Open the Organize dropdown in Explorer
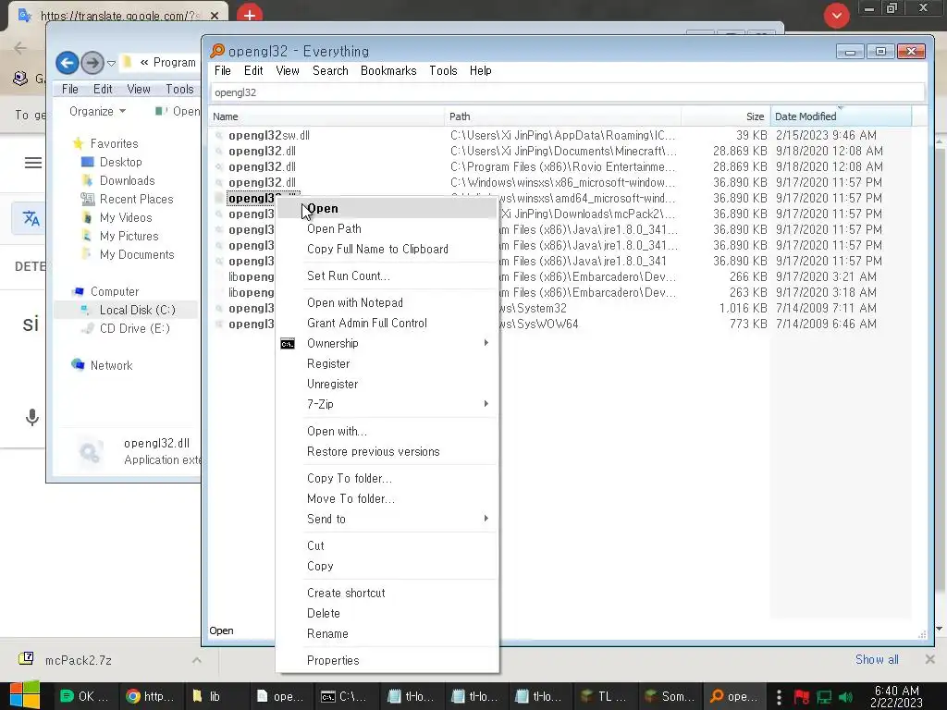Screen dimensions: 947x710 tap(97, 111)
